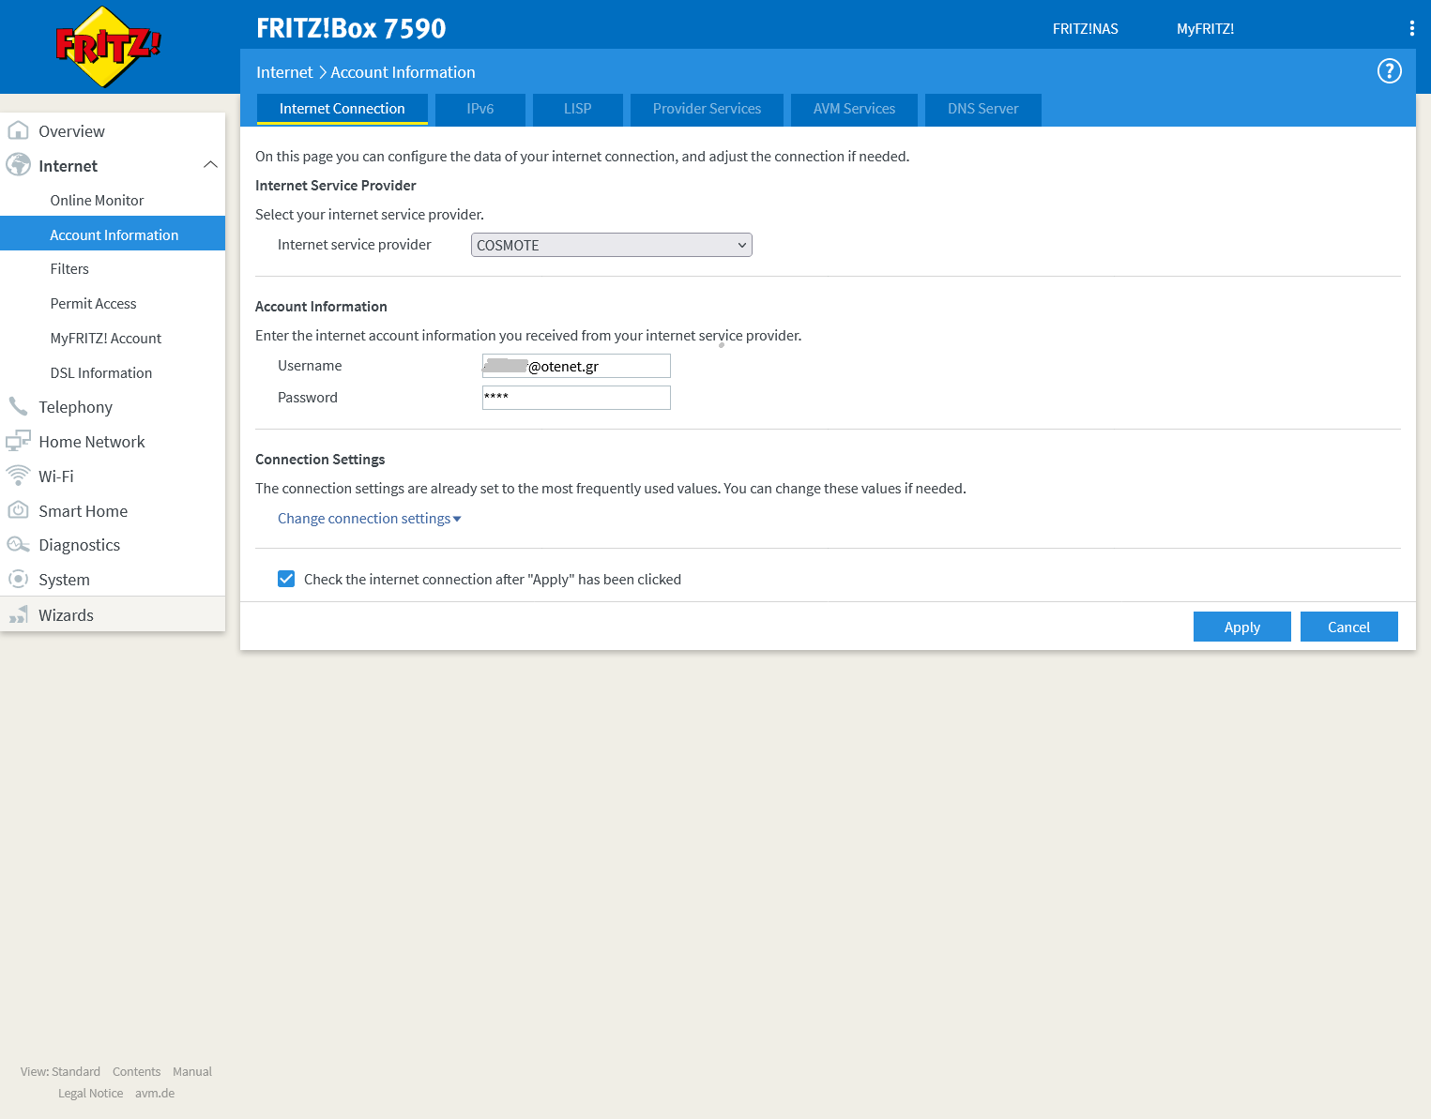Open the Contents footer link
Image resolution: width=1431 pixels, height=1119 pixels.
click(x=136, y=1071)
